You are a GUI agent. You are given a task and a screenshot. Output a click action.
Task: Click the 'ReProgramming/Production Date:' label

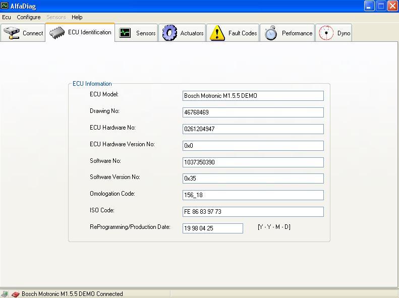(130, 227)
